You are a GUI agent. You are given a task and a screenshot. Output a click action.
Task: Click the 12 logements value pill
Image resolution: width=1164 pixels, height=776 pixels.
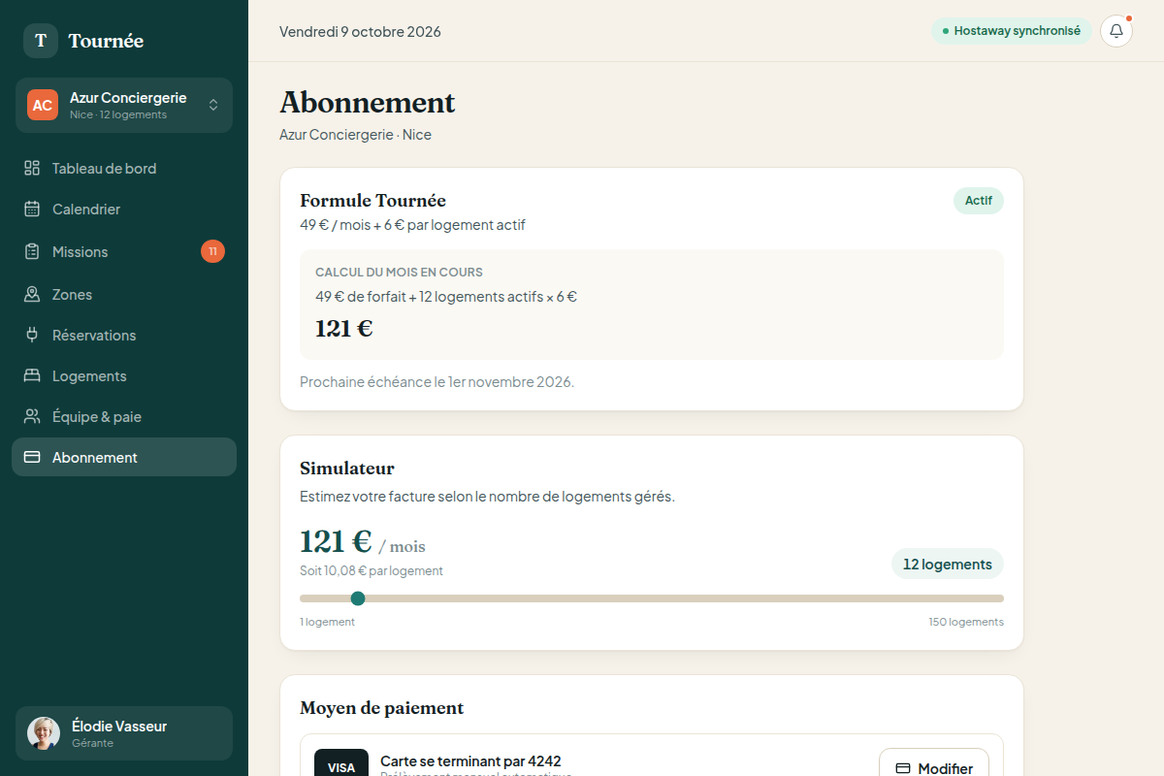[x=948, y=564]
